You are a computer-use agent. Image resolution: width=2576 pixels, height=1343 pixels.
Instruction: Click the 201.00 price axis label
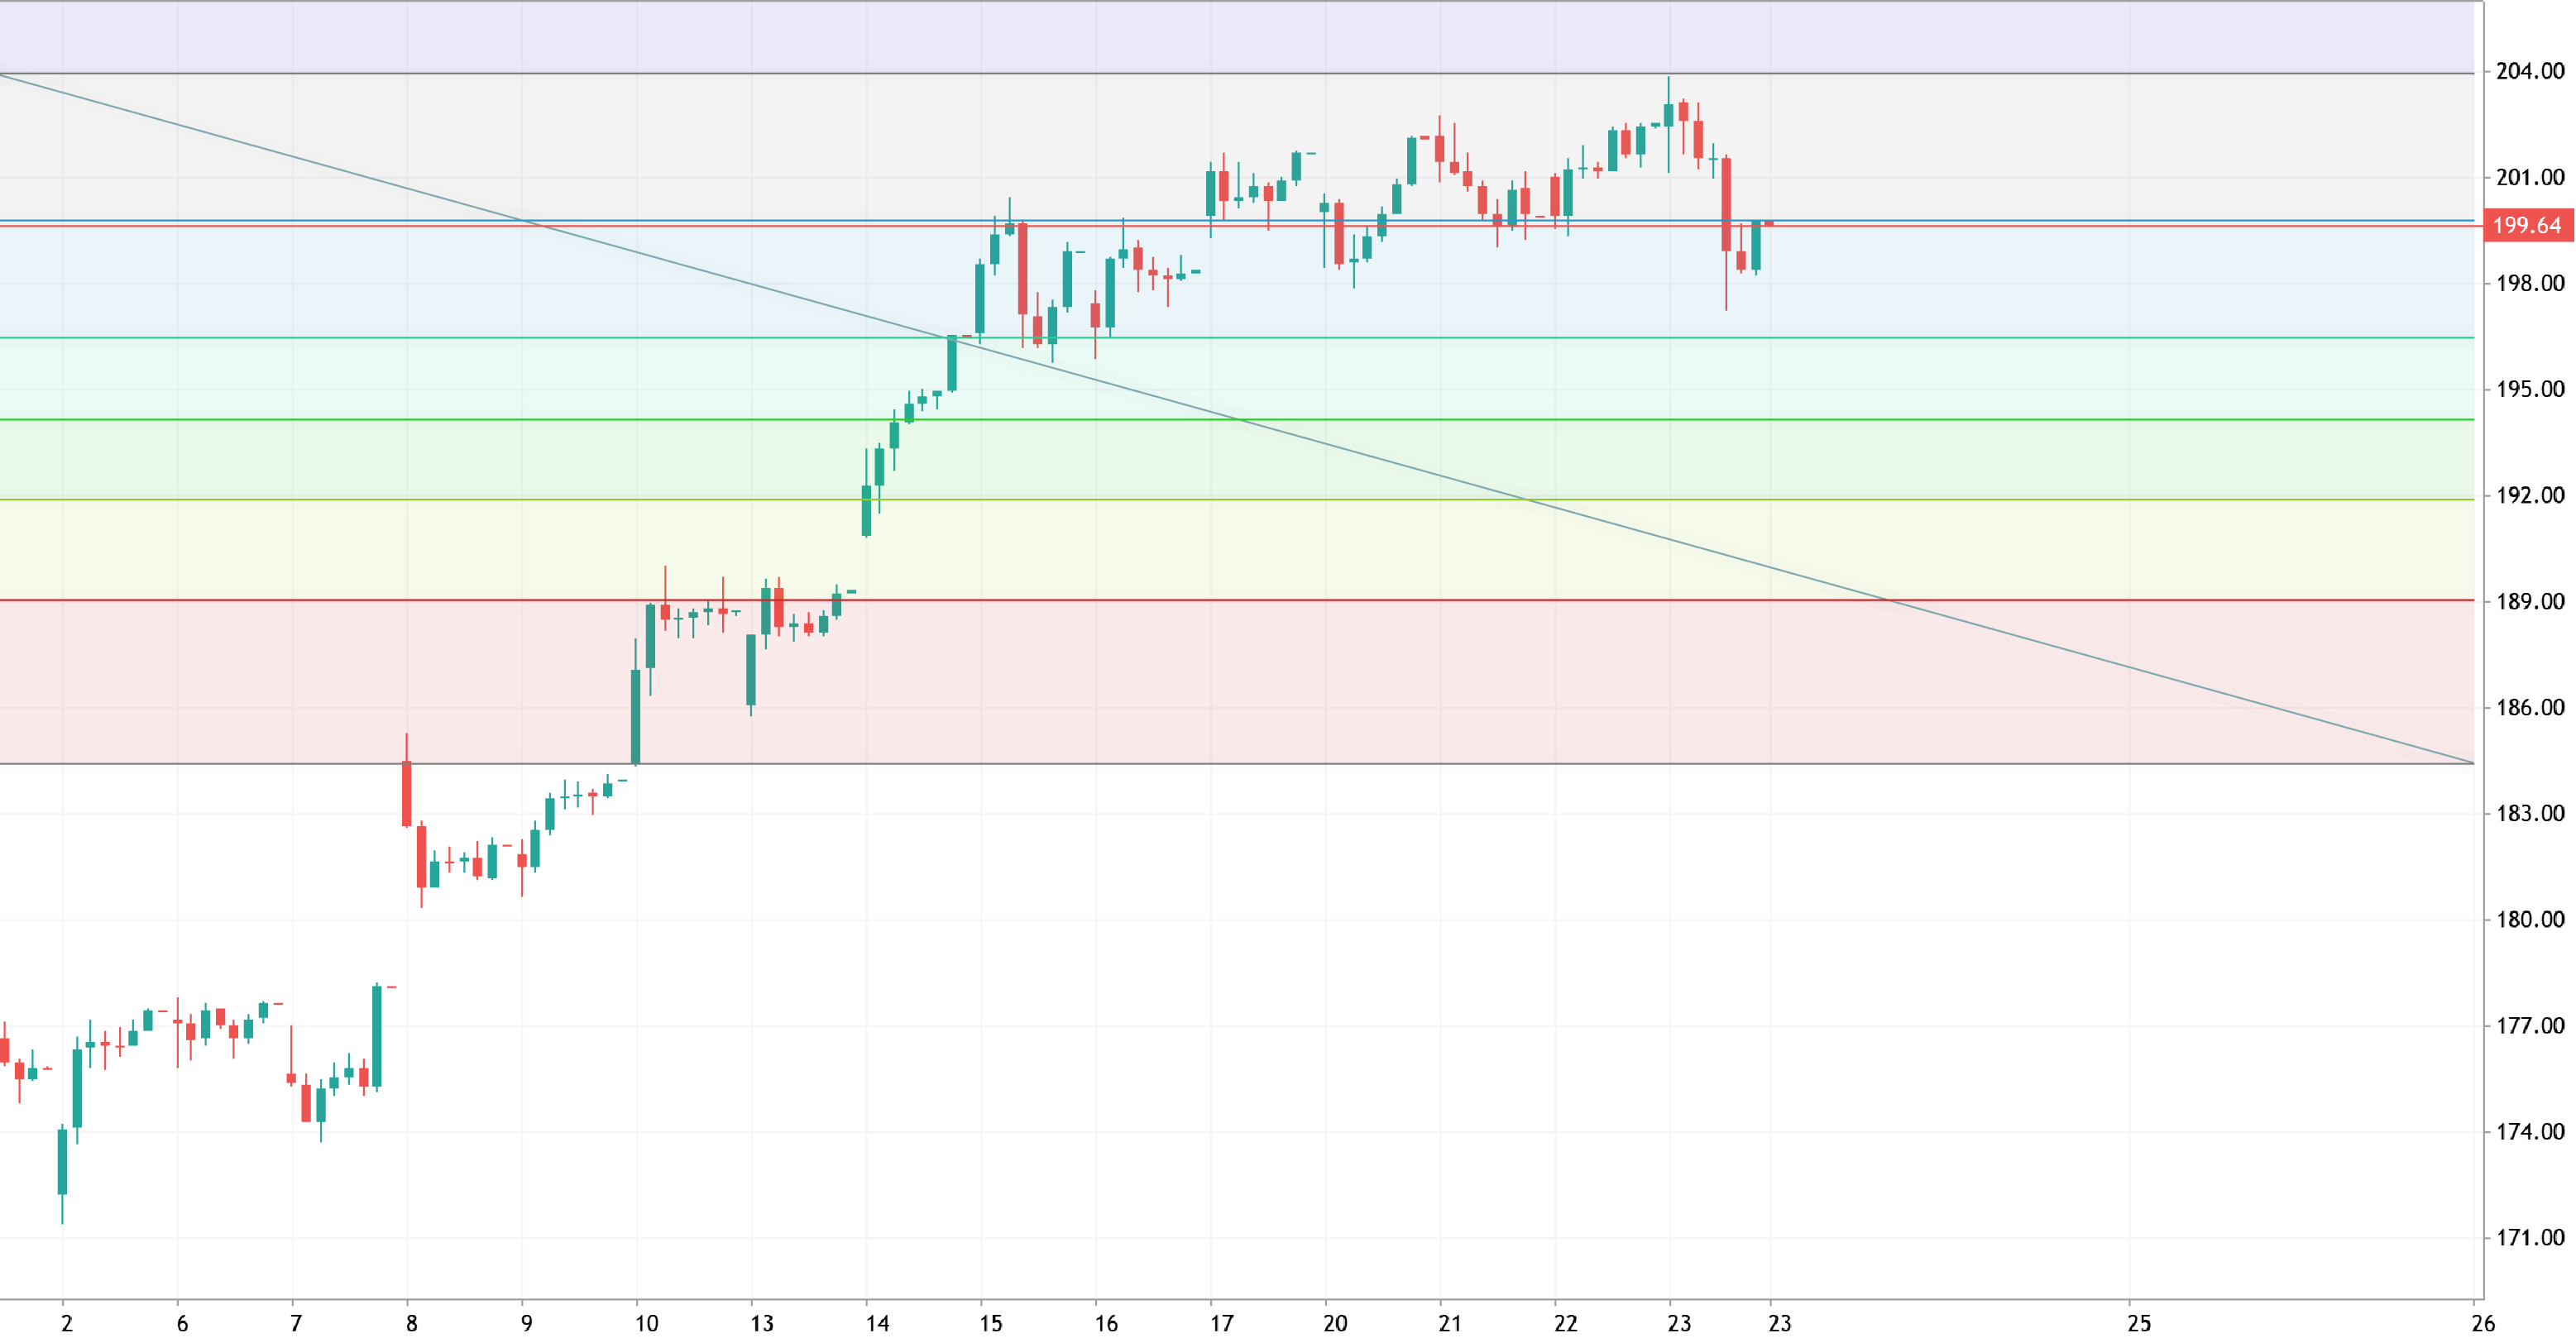point(2530,177)
